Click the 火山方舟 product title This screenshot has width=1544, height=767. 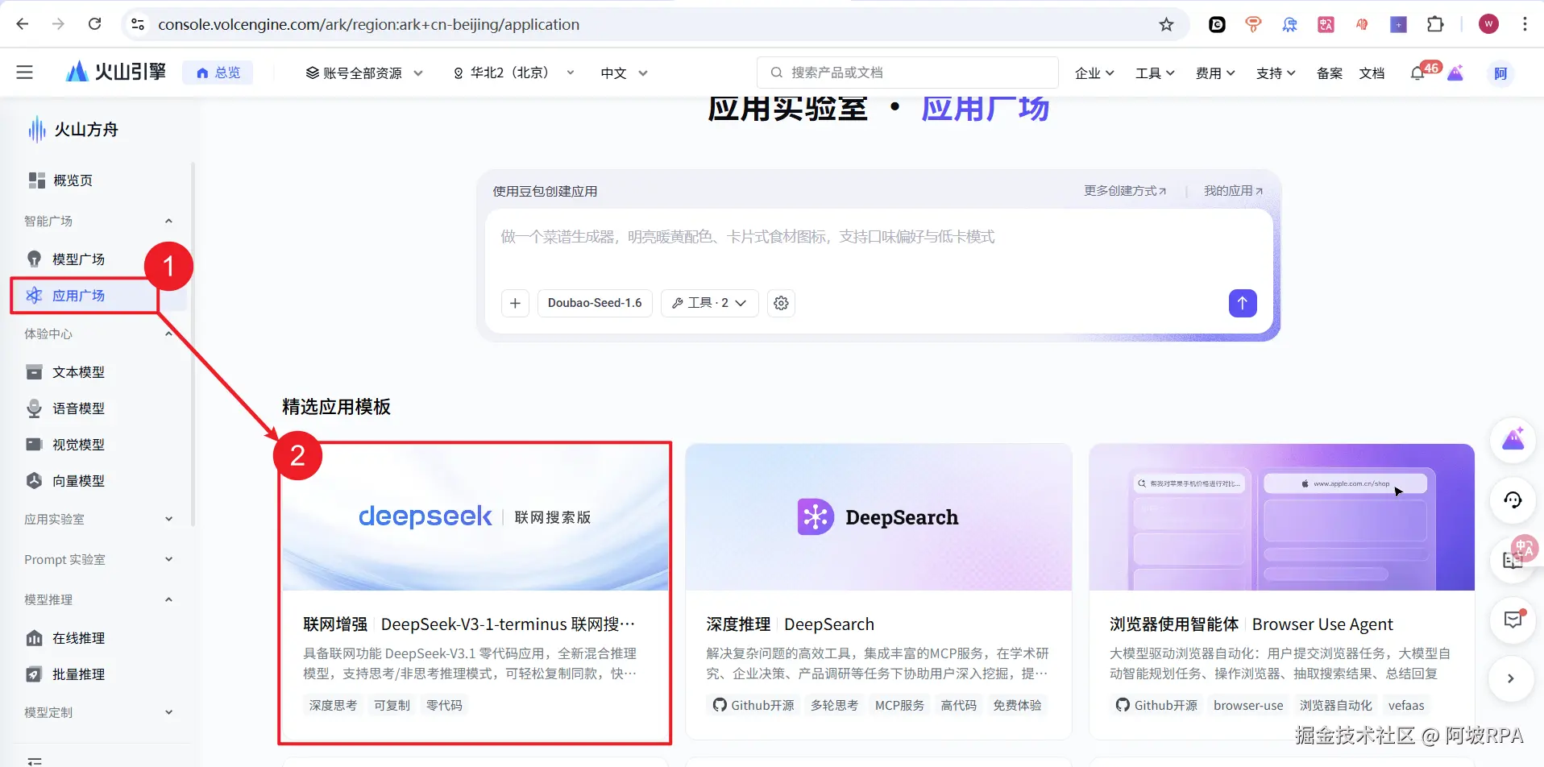coord(85,130)
